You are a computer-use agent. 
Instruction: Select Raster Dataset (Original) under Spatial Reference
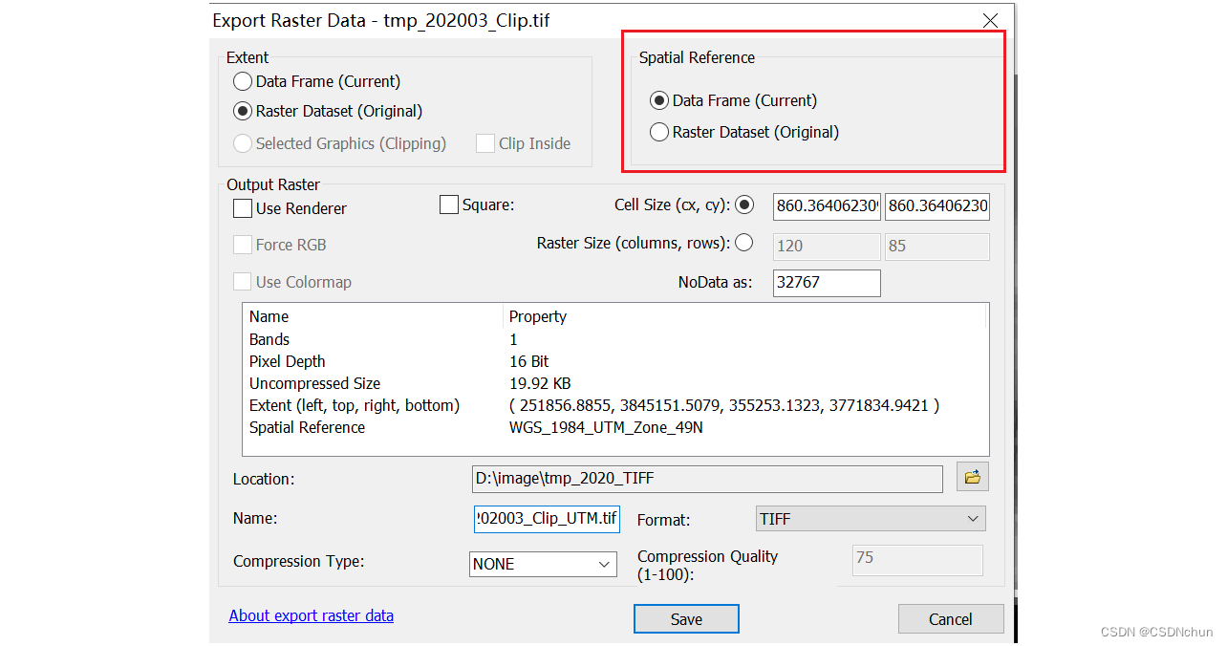click(x=659, y=133)
